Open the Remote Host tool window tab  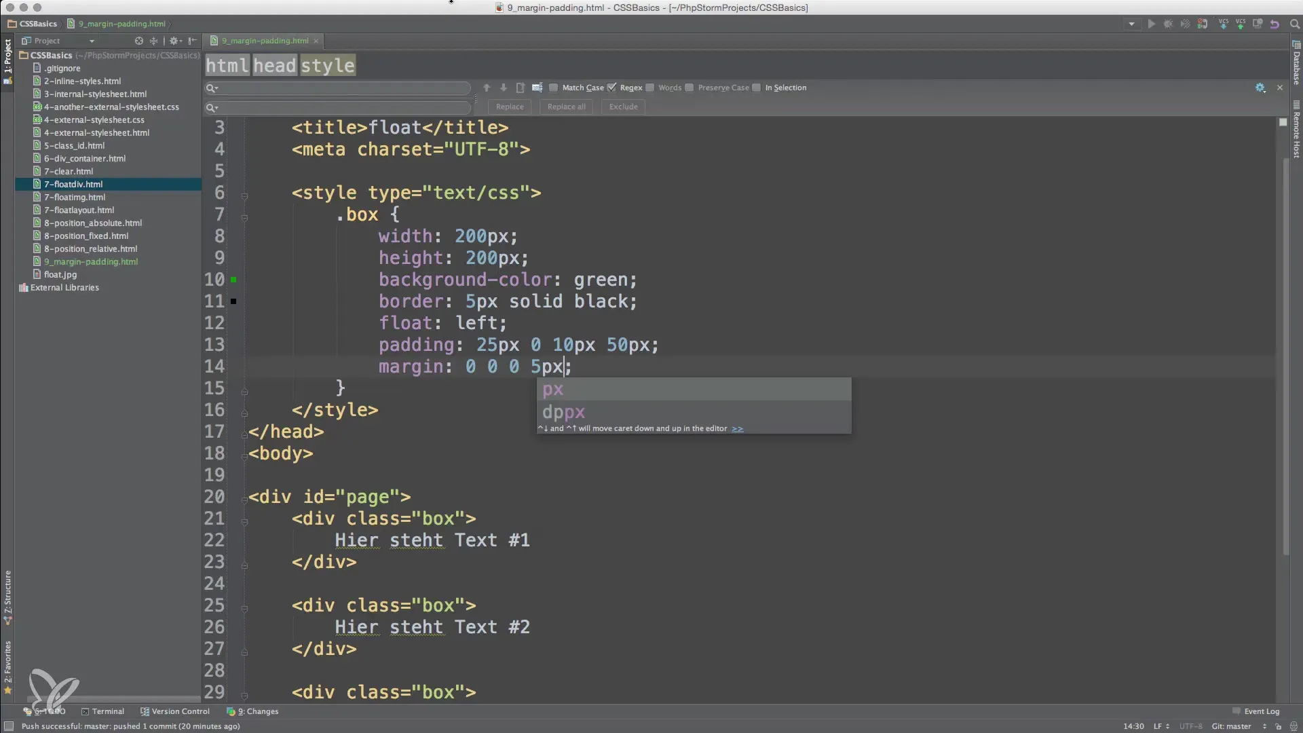(1296, 130)
